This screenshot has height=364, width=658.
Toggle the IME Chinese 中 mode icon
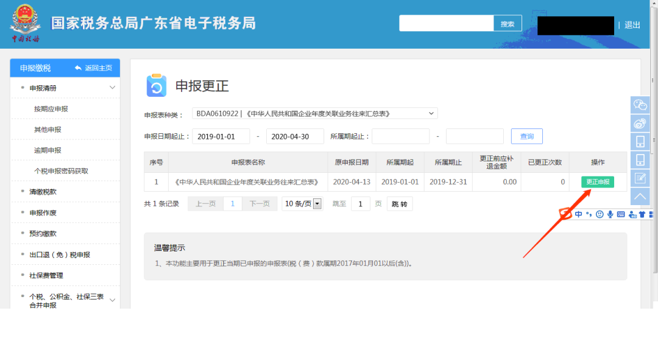pyautogui.click(x=578, y=214)
